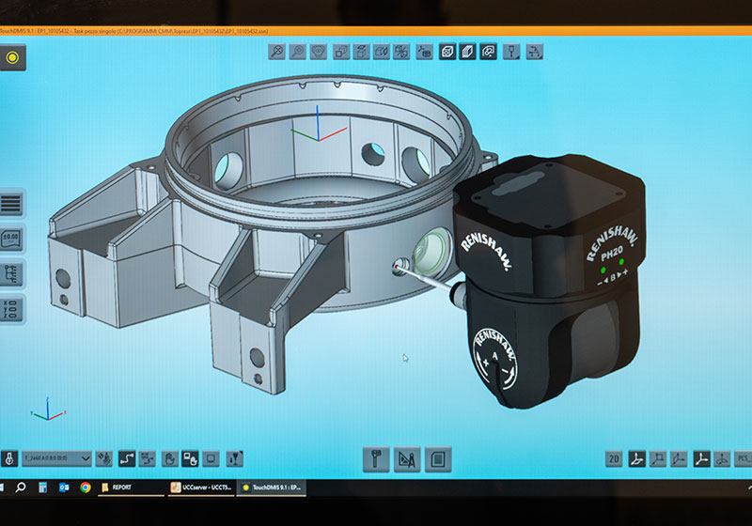Image resolution: width=752 pixels, height=526 pixels.
Task: Click the XYZ coordinates readout icon
Action: [11, 309]
